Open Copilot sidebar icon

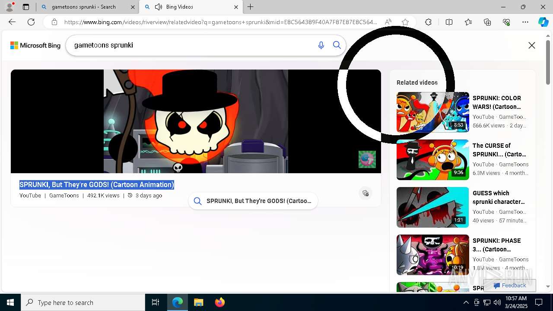[543, 22]
